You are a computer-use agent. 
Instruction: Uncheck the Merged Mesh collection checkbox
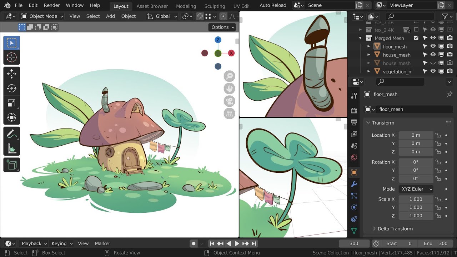416,38
